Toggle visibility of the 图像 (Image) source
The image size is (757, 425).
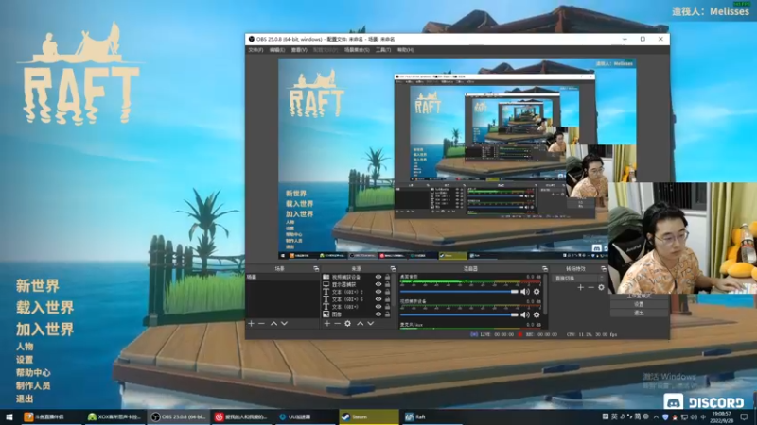(378, 314)
